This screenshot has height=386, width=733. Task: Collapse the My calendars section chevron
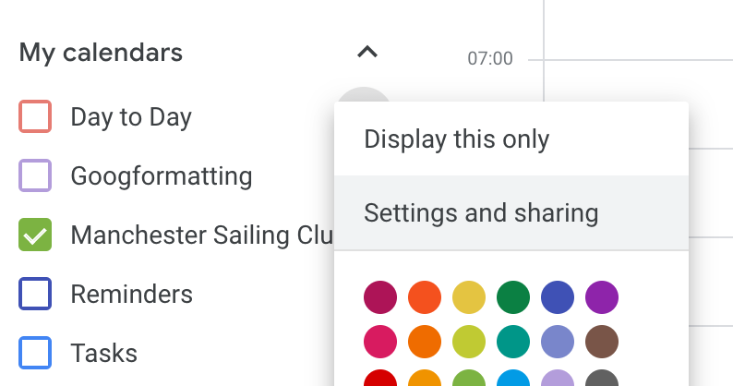(367, 52)
